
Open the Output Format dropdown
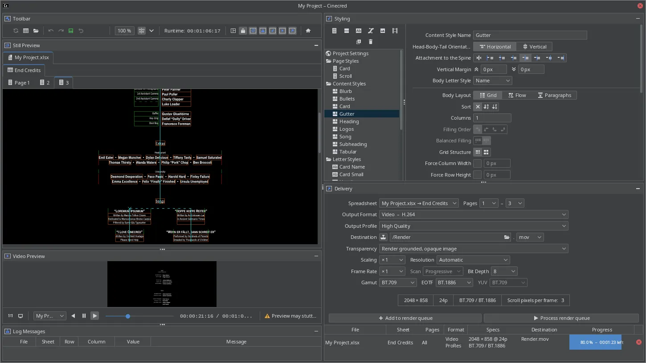click(474, 214)
